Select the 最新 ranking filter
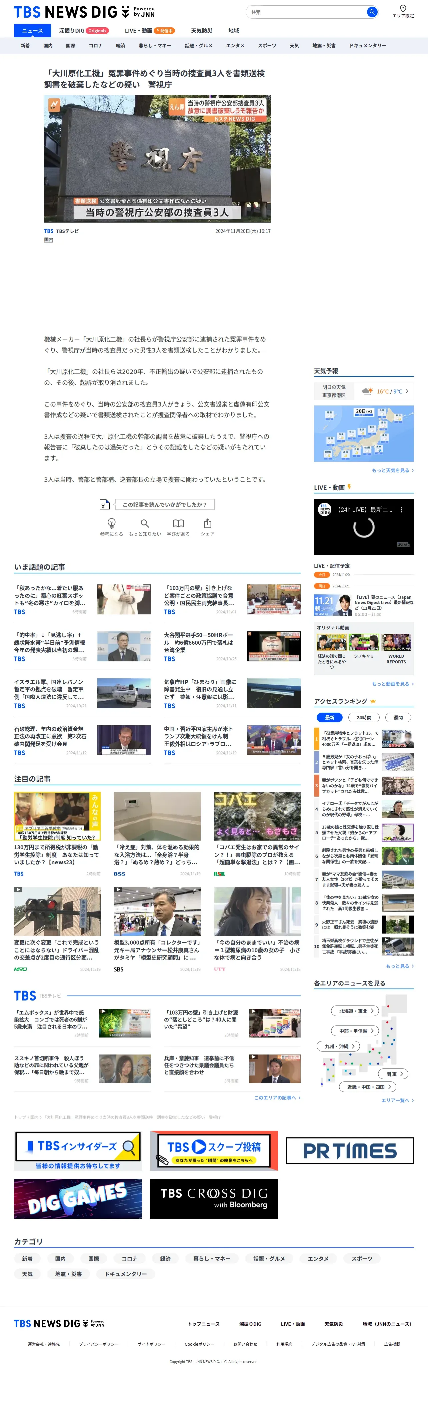The width and height of the screenshot is (428, 1408). (330, 717)
